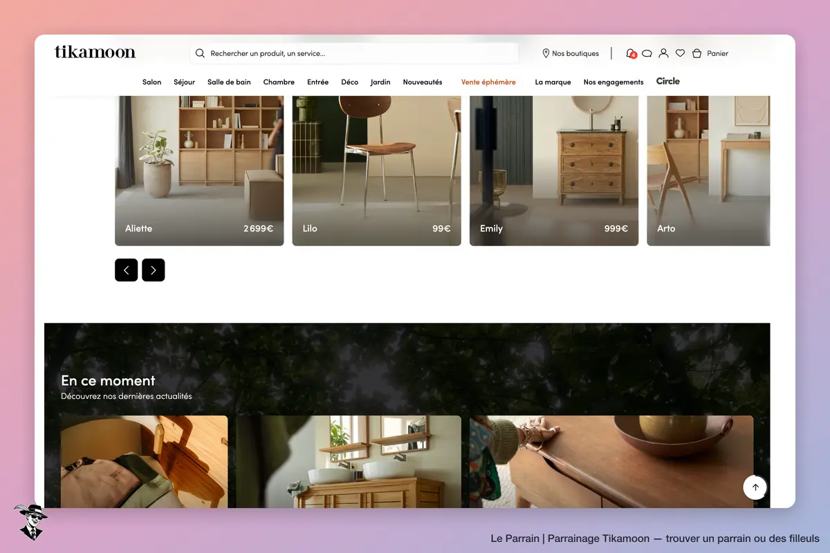Go to previous carousel slide

[126, 270]
